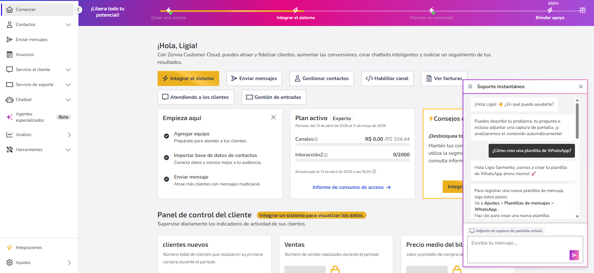Screen dimensions: 594x273
Task: Toggle the Agregar equipo check mark
Action: [167, 136]
